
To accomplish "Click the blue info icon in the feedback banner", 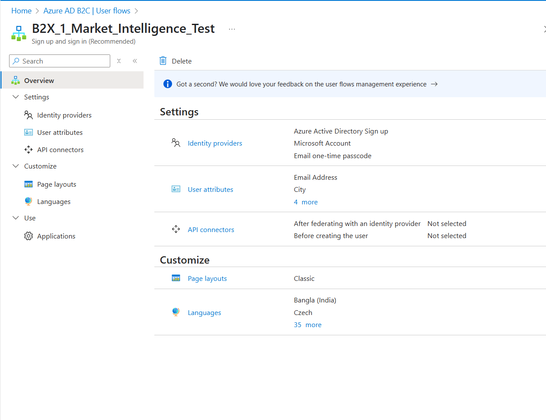I will coord(168,84).
